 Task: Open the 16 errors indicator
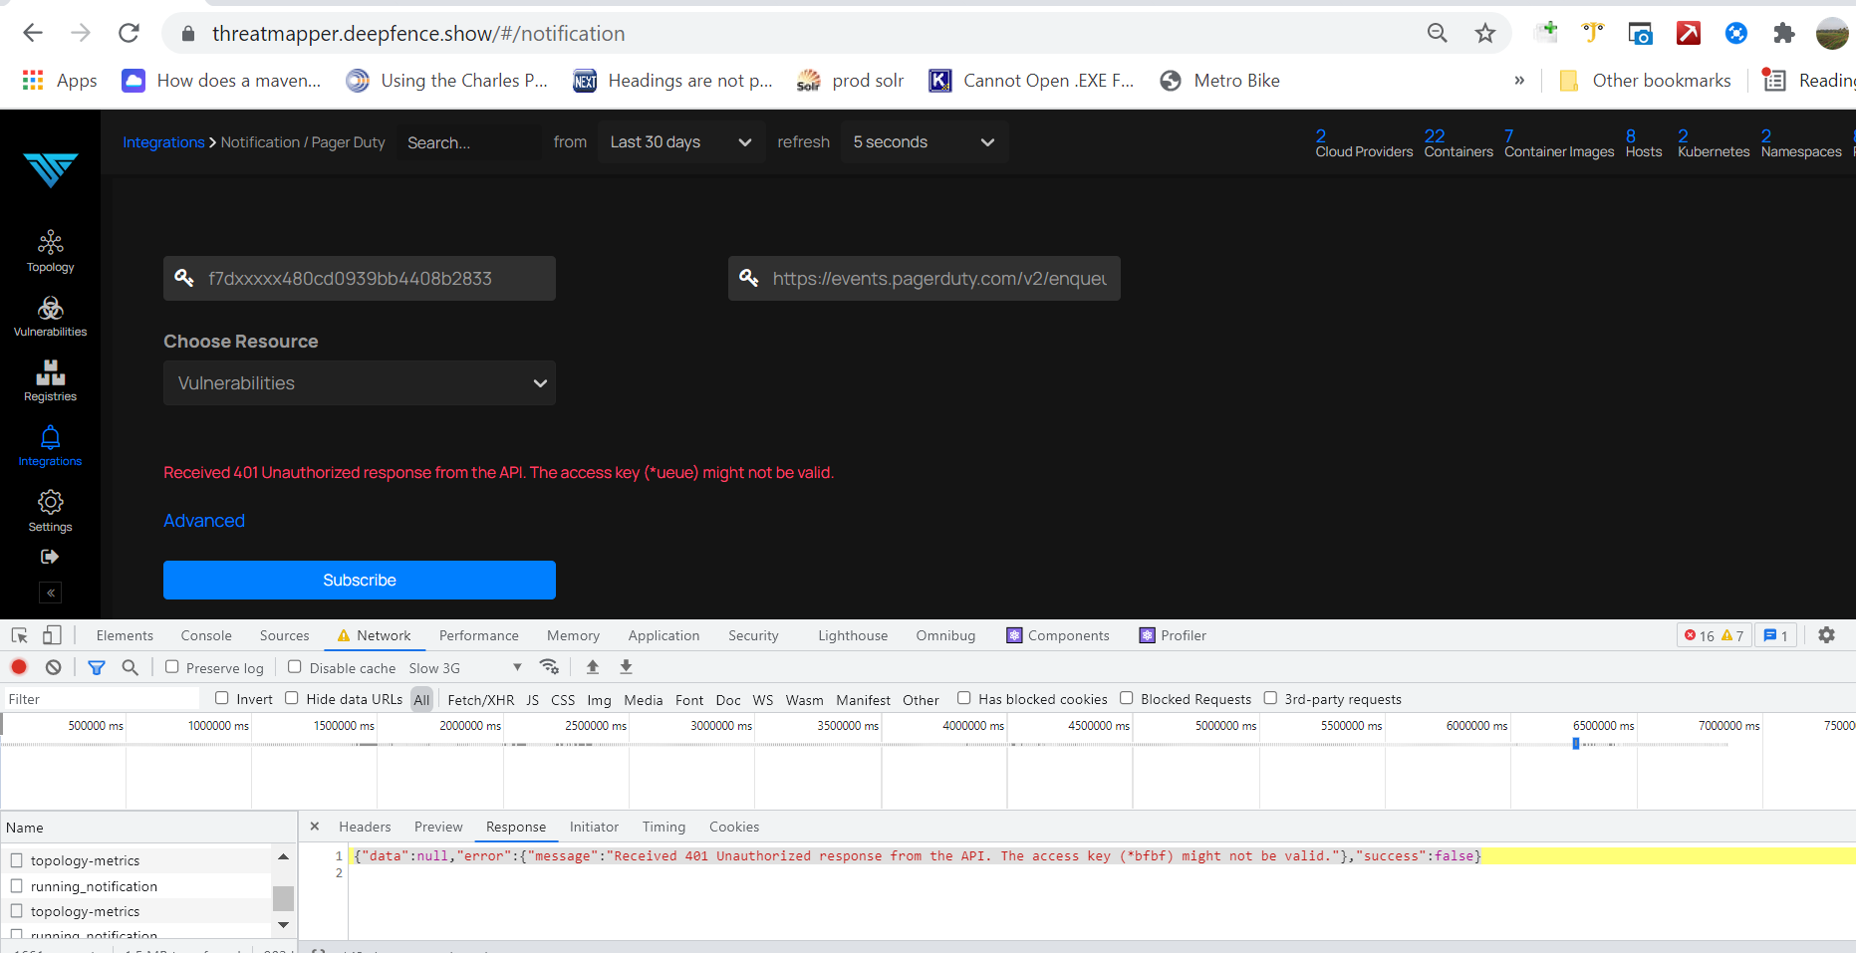1701,635
